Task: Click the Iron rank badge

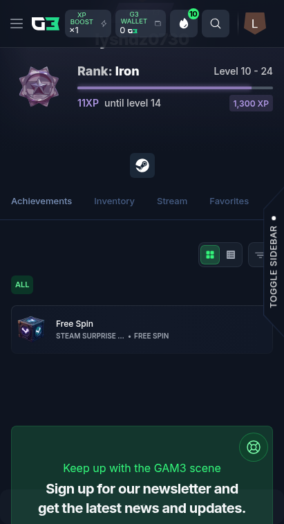Action: [39, 87]
